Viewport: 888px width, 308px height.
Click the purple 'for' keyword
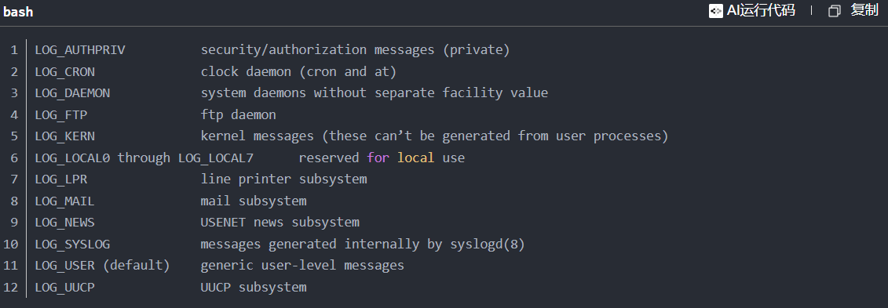378,158
